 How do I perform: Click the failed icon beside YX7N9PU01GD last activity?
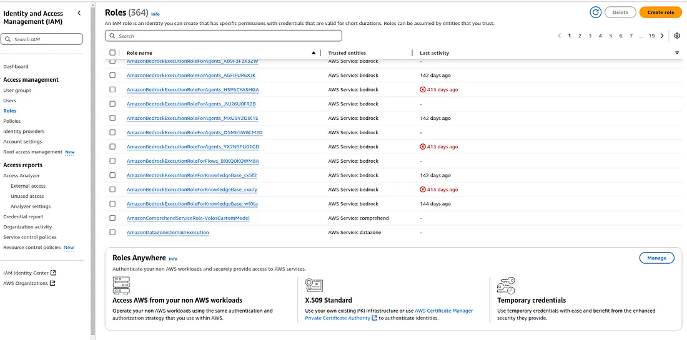coord(423,147)
